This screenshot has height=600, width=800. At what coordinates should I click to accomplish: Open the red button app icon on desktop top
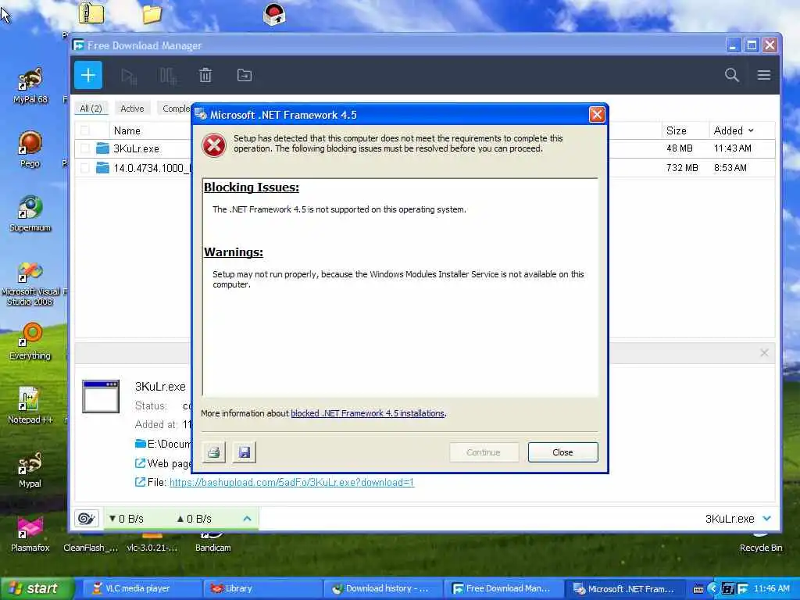[x=274, y=14]
